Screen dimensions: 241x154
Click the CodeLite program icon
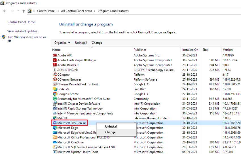tap(55, 89)
